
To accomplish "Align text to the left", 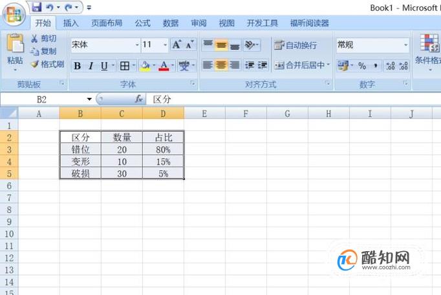I will click(208, 65).
